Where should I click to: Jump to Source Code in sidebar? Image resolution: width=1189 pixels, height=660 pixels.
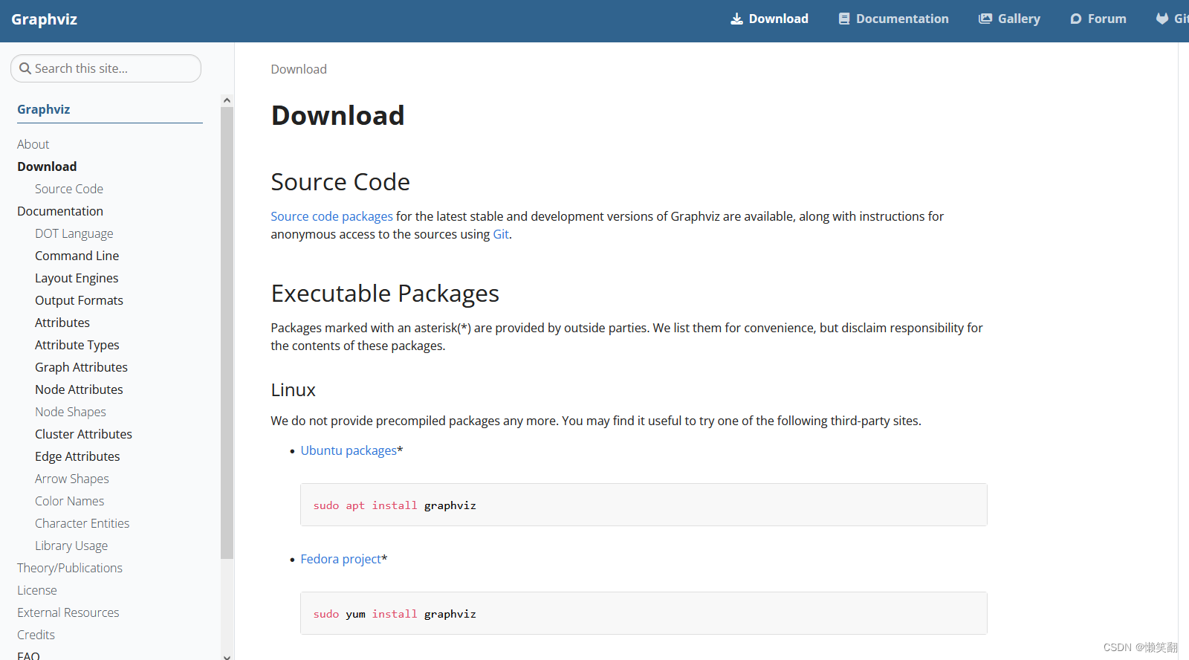pos(69,189)
